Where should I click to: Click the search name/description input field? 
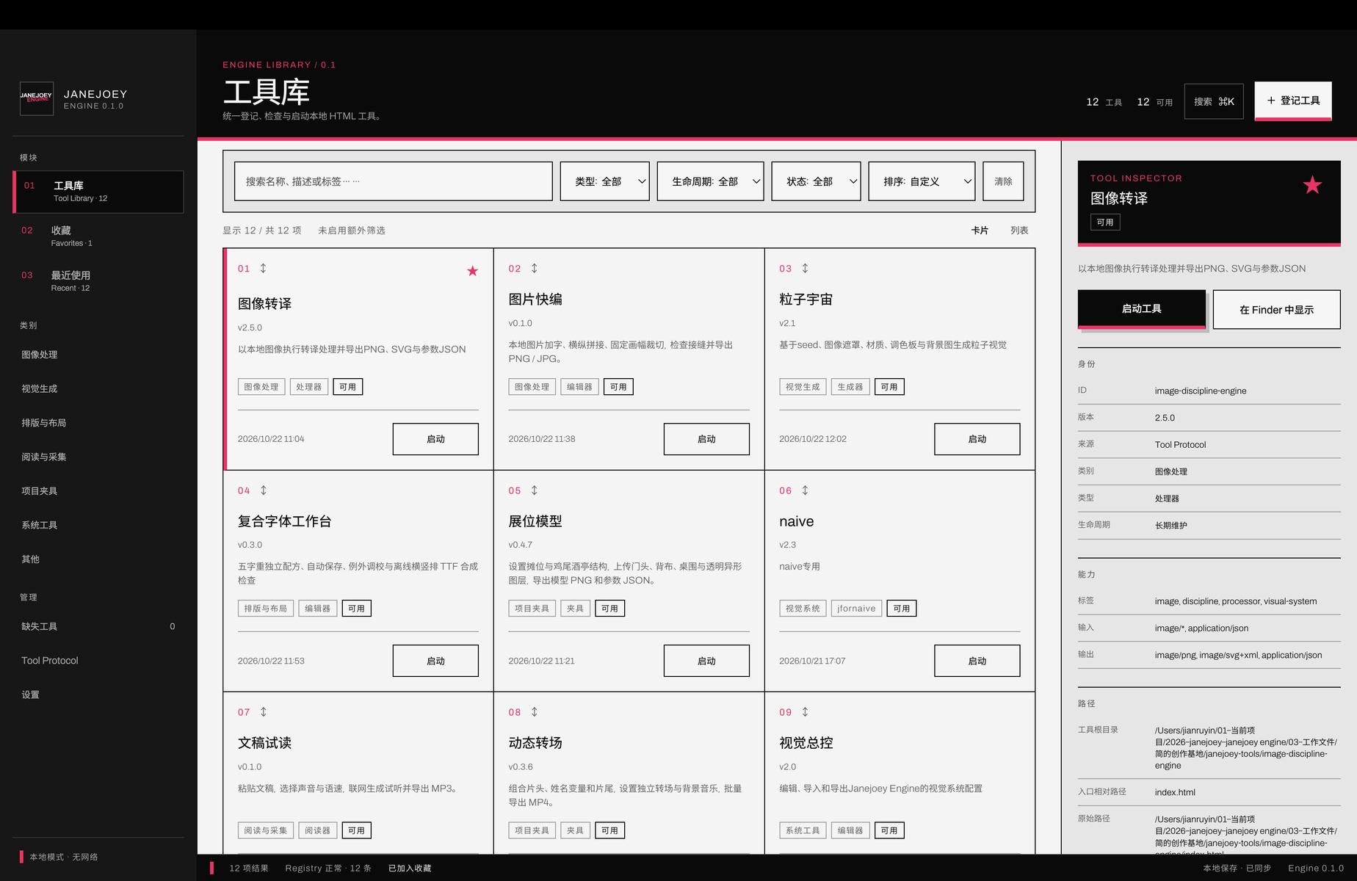pyautogui.click(x=394, y=181)
